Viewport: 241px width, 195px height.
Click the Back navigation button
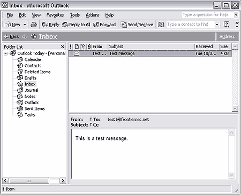(11, 36)
